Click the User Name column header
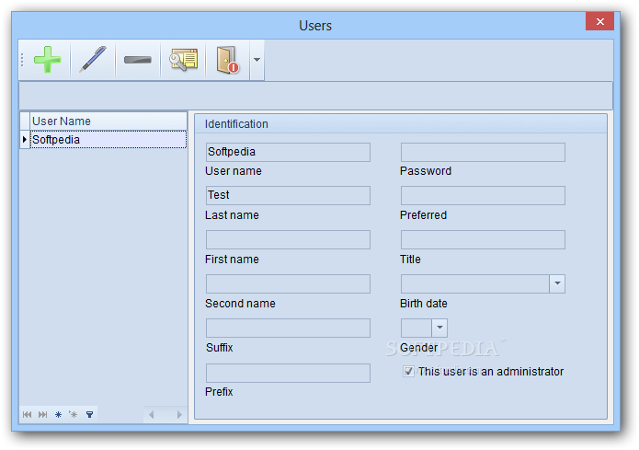Screen dimensions: 639x450 tap(108, 121)
